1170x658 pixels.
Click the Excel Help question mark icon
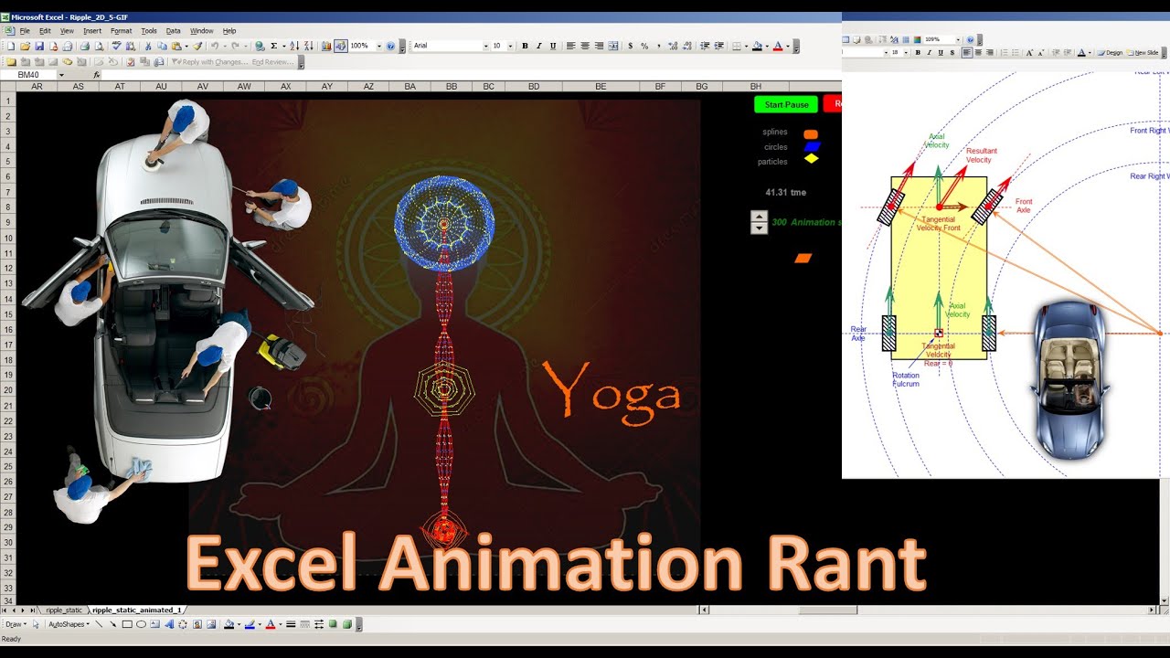390,46
